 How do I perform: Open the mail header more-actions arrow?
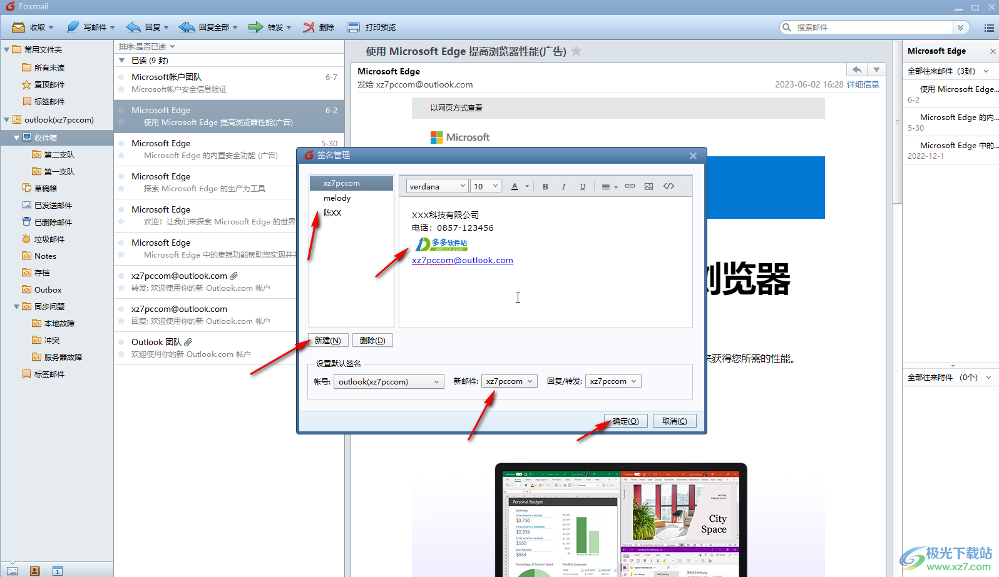(x=876, y=69)
